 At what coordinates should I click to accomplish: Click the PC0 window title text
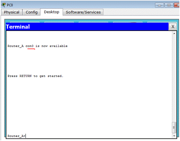click(10, 5)
